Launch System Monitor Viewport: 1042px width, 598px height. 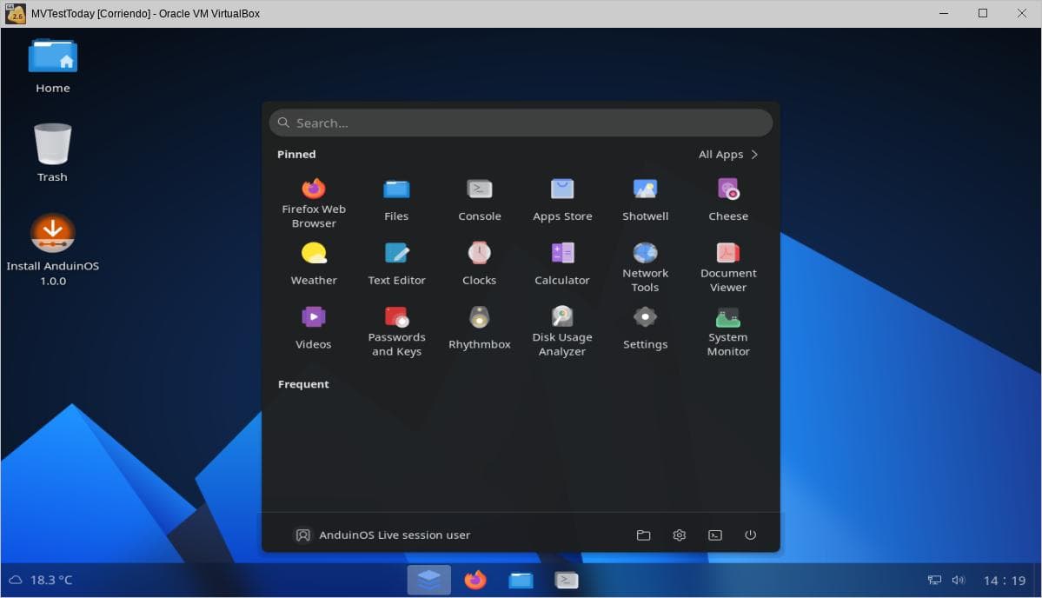[728, 331]
